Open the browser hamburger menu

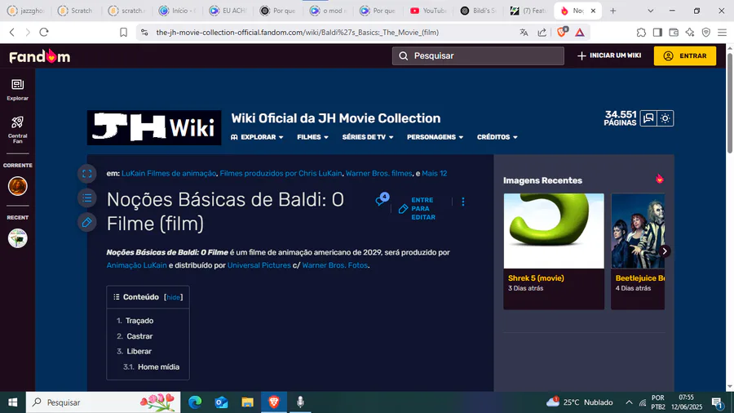pos(723,33)
